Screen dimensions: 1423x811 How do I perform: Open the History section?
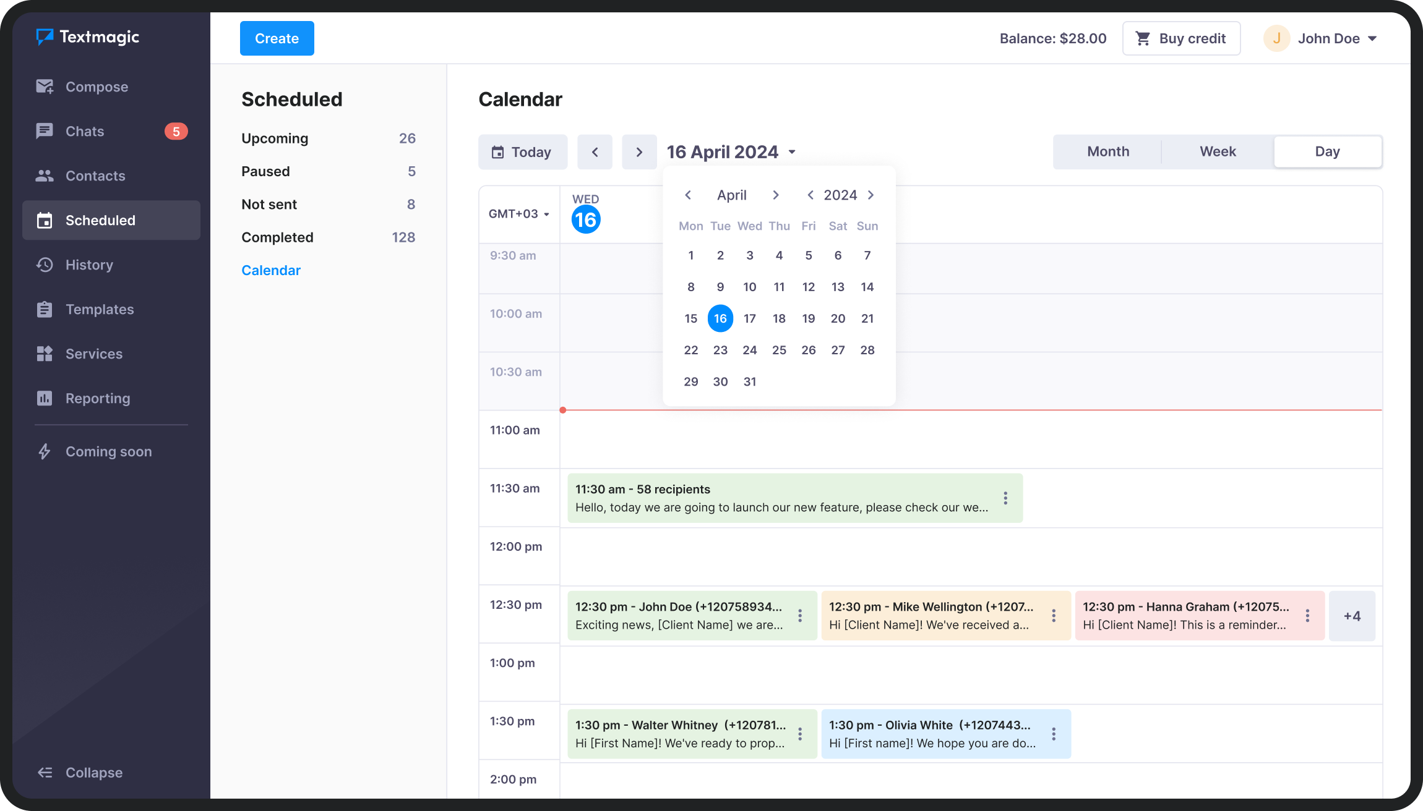pos(90,265)
